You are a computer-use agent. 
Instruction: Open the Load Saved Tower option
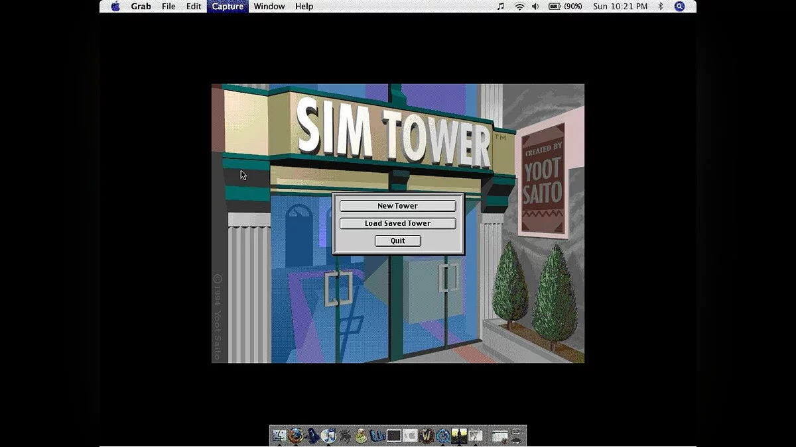pyautogui.click(x=397, y=223)
